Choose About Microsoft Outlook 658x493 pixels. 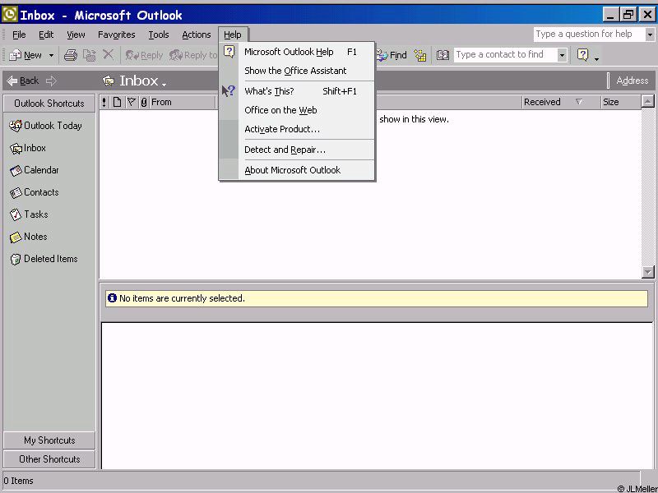click(x=292, y=170)
